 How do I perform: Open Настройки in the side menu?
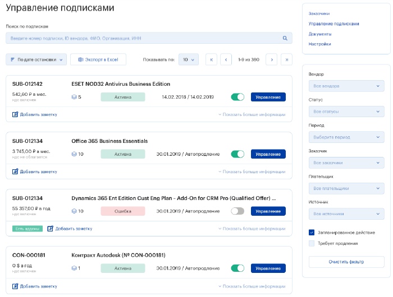319,44
